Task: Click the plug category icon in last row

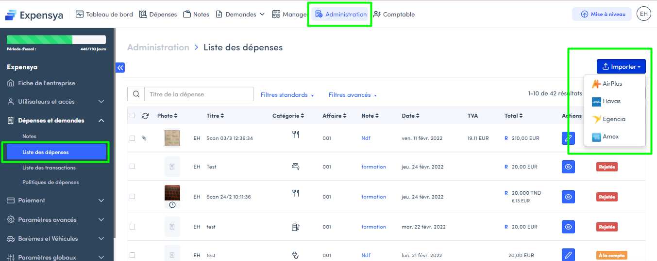Action: [x=296, y=255]
